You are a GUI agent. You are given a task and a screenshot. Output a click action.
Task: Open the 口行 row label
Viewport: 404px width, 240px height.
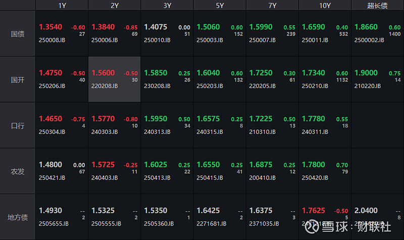coord(18,125)
